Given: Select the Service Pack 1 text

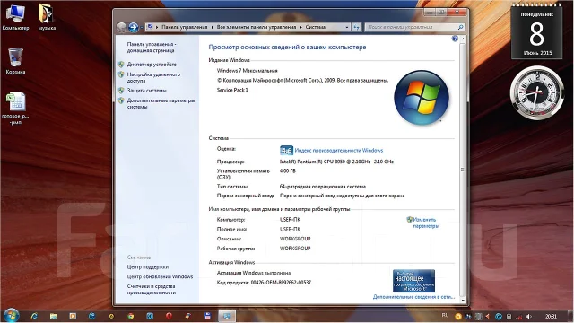Looking at the screenshot, I should click(x=232, y=90).
